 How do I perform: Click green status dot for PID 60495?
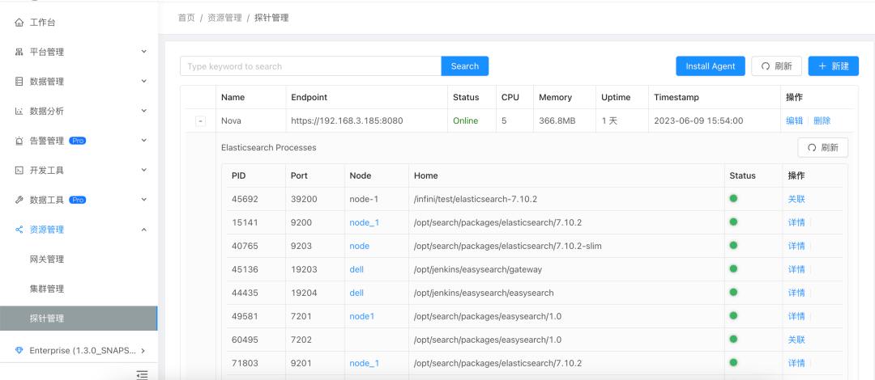733,339
